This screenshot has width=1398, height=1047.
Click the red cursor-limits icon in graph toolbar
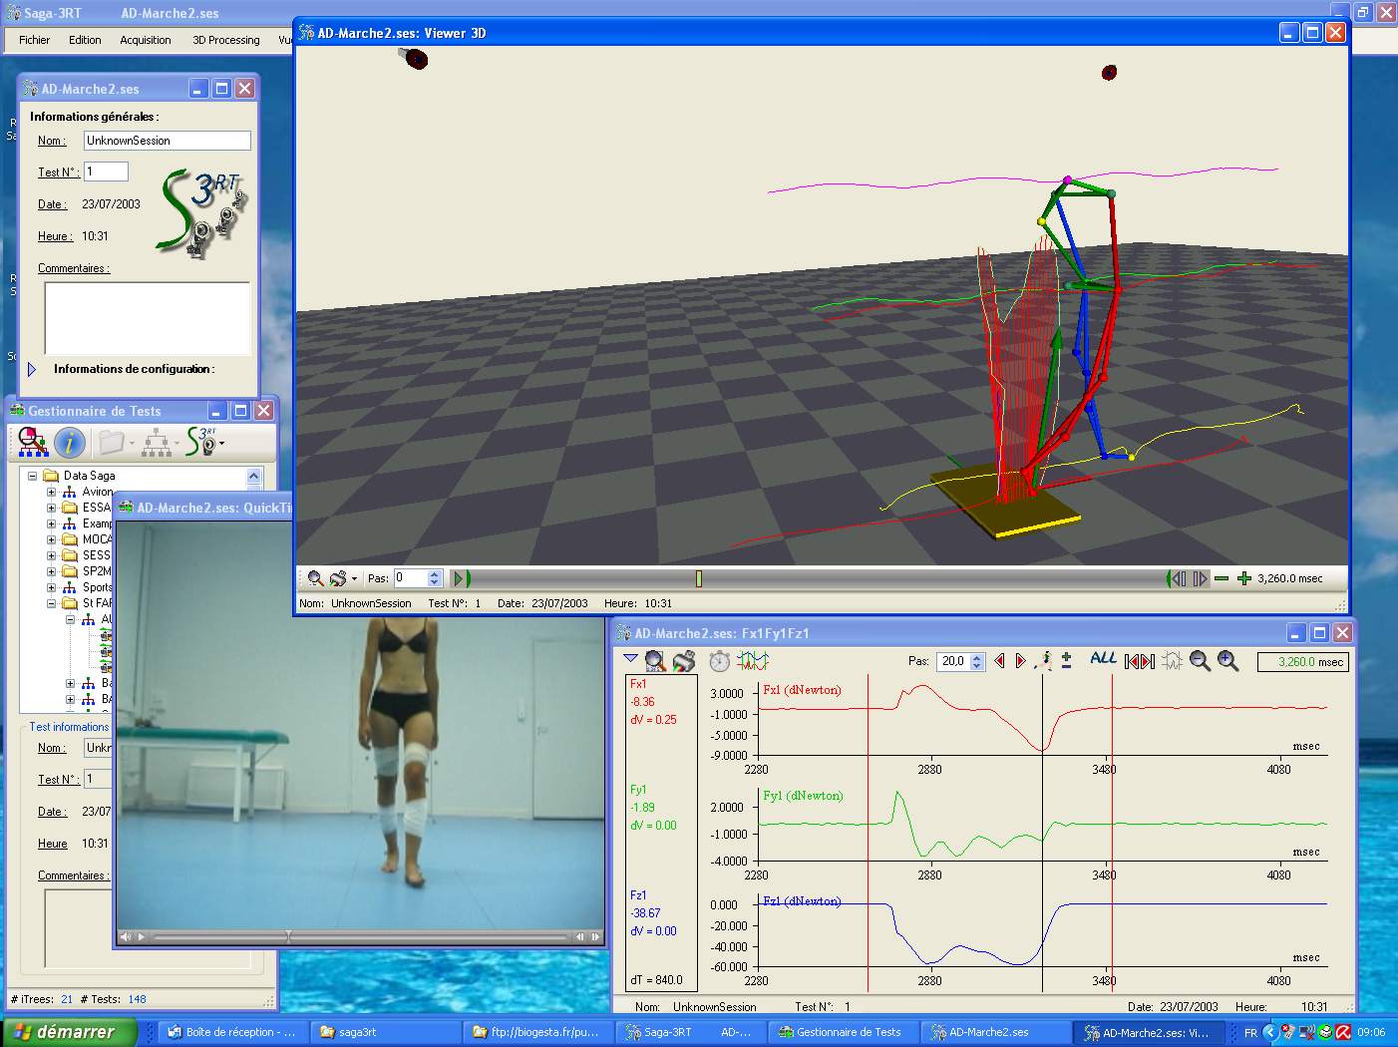[1140, 661]
